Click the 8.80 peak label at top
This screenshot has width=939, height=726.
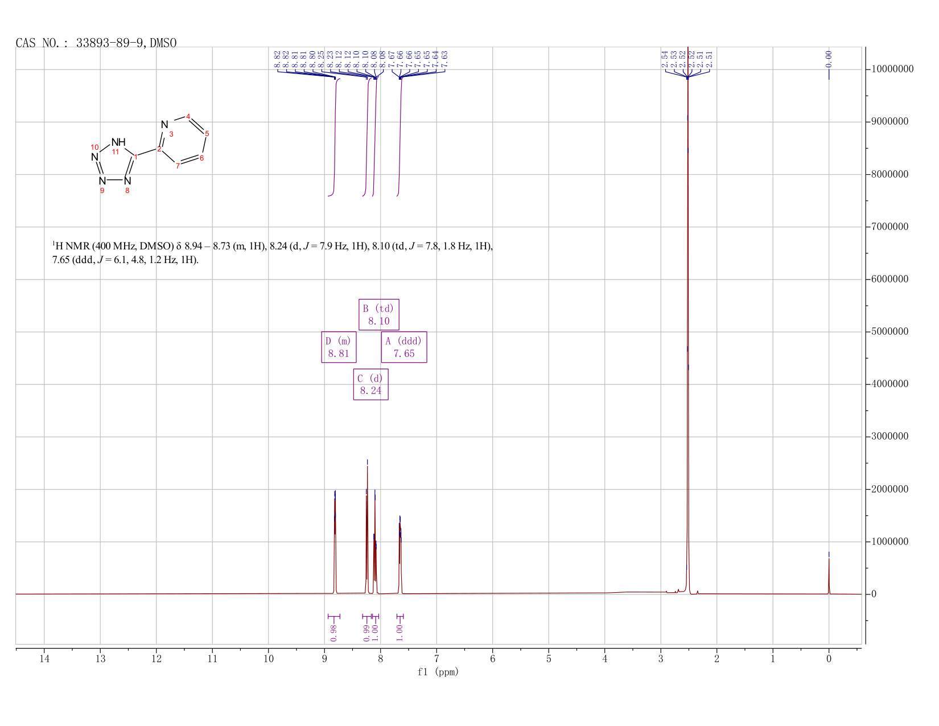click(312, 59)
